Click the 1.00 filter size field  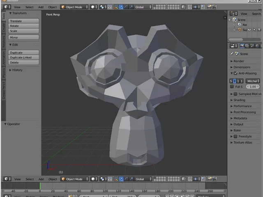(253, 87)
